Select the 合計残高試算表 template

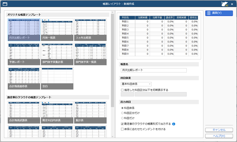[x=24, y=112]
